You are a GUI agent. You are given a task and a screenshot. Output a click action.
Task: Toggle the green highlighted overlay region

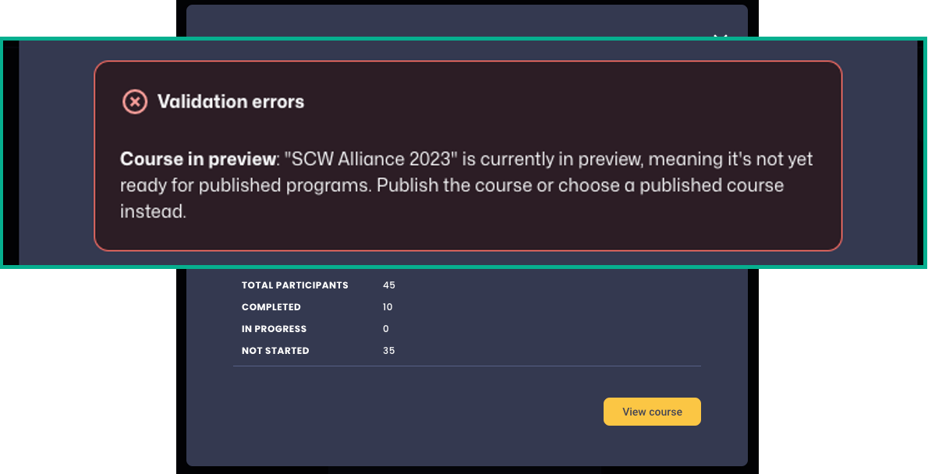pos(464,152)
